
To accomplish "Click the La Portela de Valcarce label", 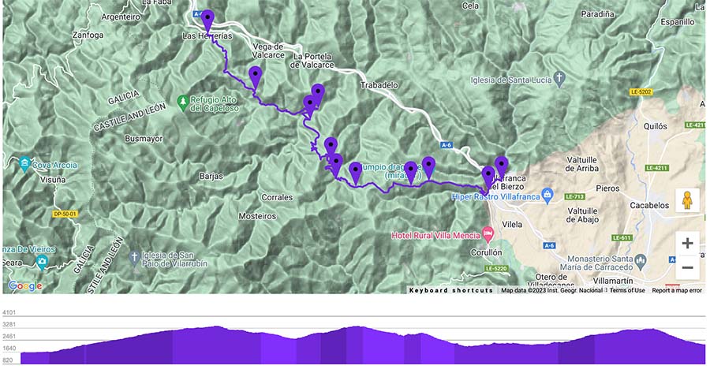I will tap(312, 61).
